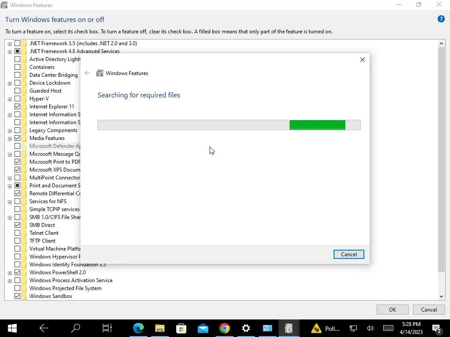450x337 pixels.
Task: Open Task View
Action: click(107, 328)
